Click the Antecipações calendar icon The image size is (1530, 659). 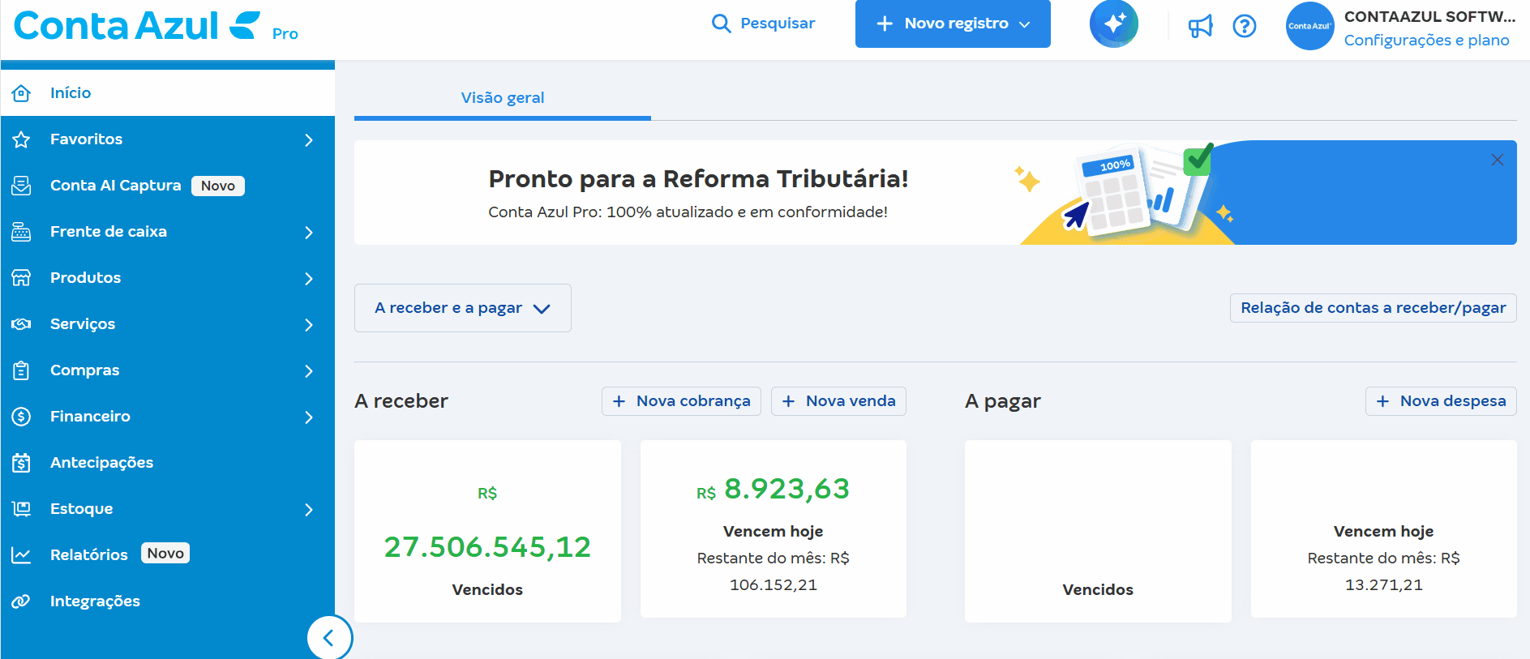(21, 463)
